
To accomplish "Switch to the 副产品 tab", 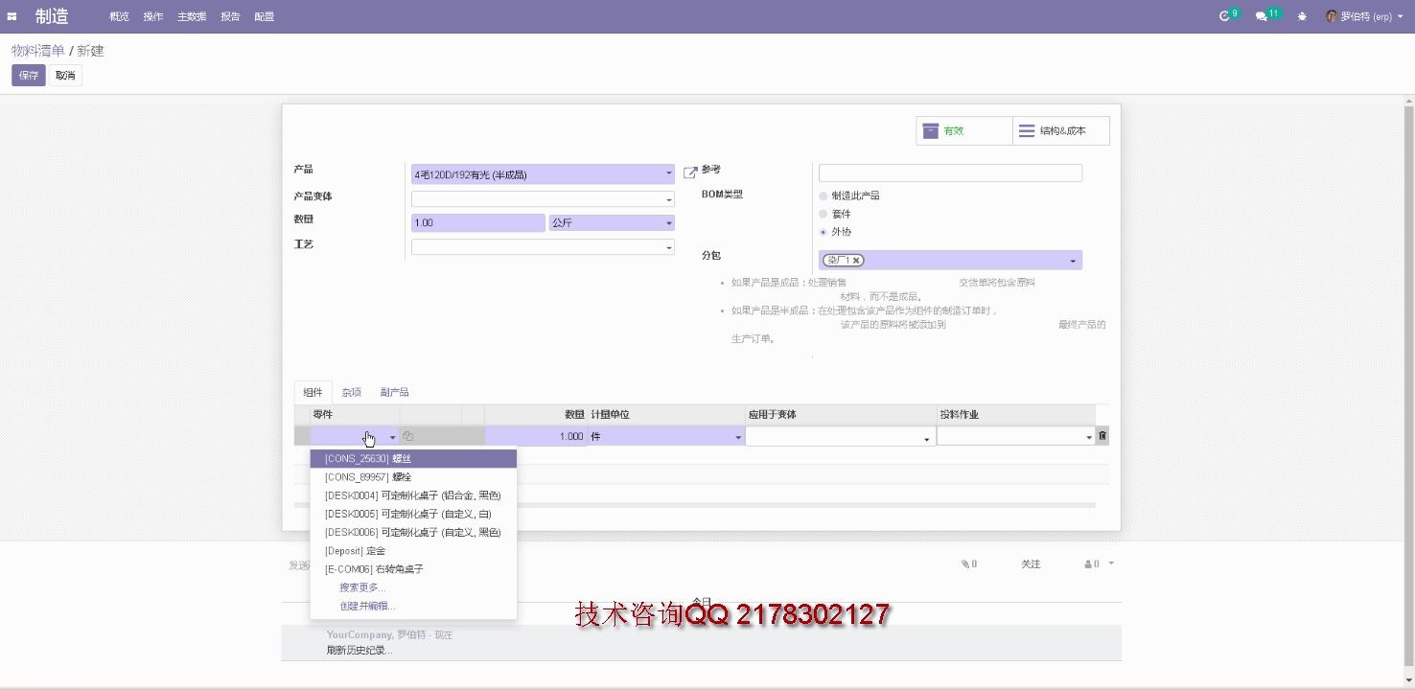I will tap(393, 391).
